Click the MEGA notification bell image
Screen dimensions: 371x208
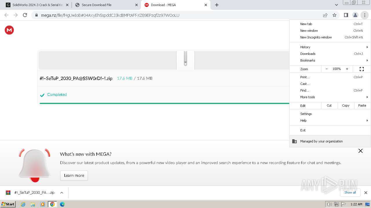click(34, 166)
